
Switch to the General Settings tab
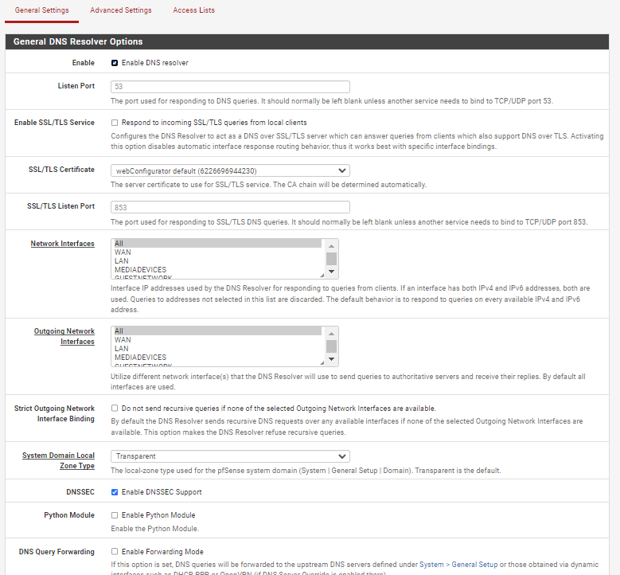41,10
